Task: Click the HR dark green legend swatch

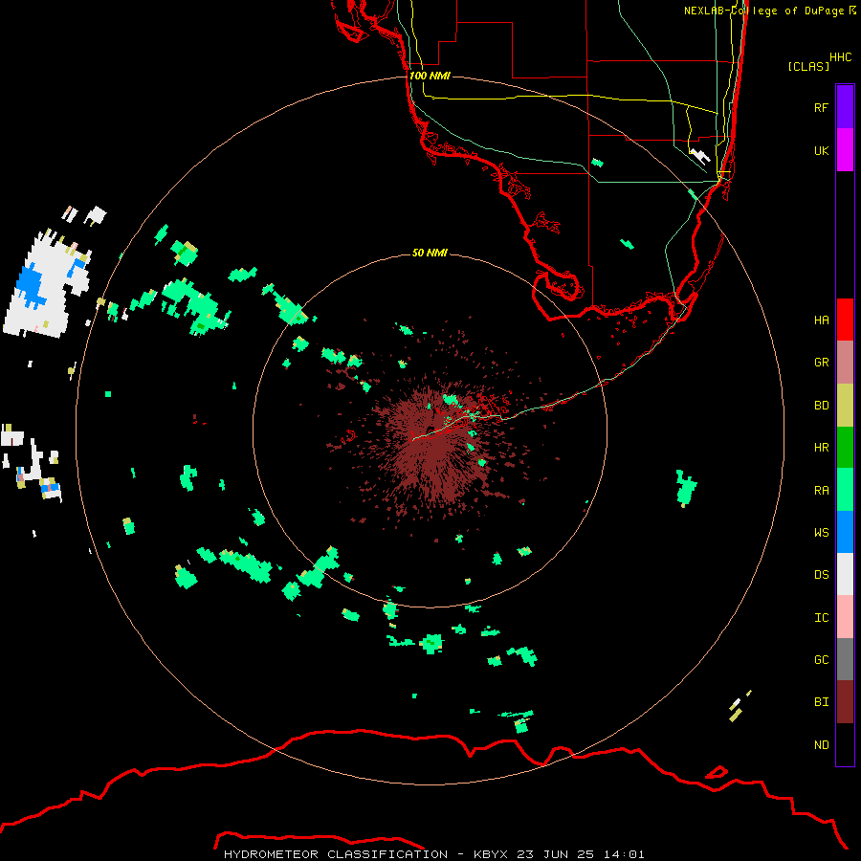Action: 845,448
